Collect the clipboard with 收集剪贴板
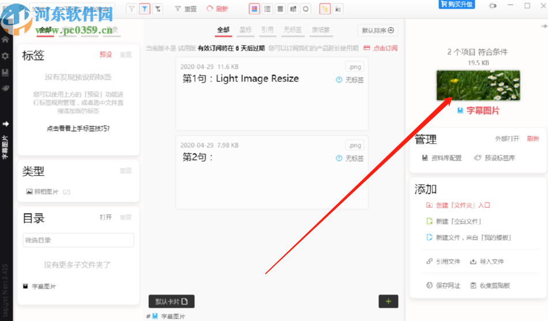This screenshot has height=321, width=548. click(x=490, y=286)
